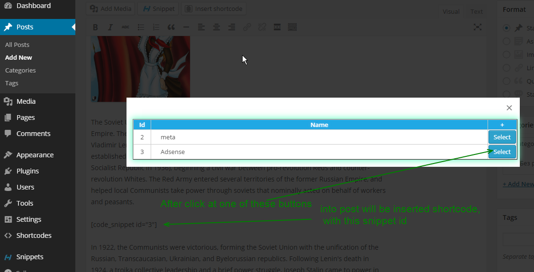Open the Settings menu
Viewport: 534px width, 272px height.
37,219
